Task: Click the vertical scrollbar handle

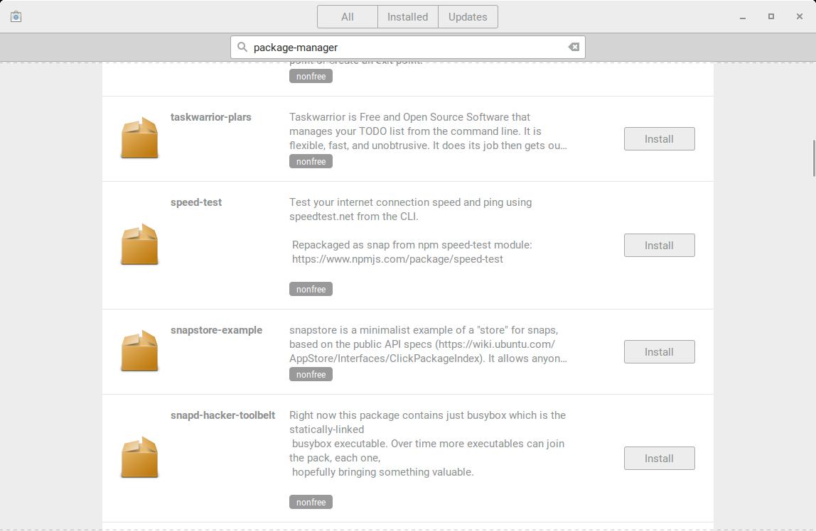Action: click(813, 158)
